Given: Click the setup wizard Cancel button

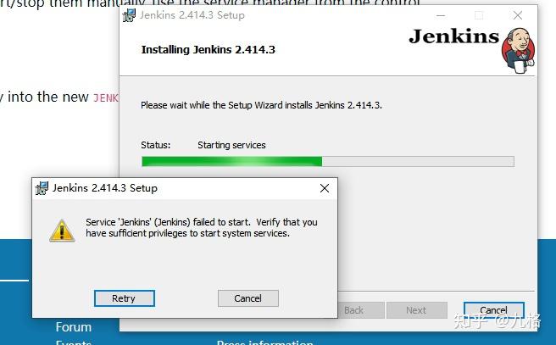Looking at the screenshot, I should [x=493, y=310].
